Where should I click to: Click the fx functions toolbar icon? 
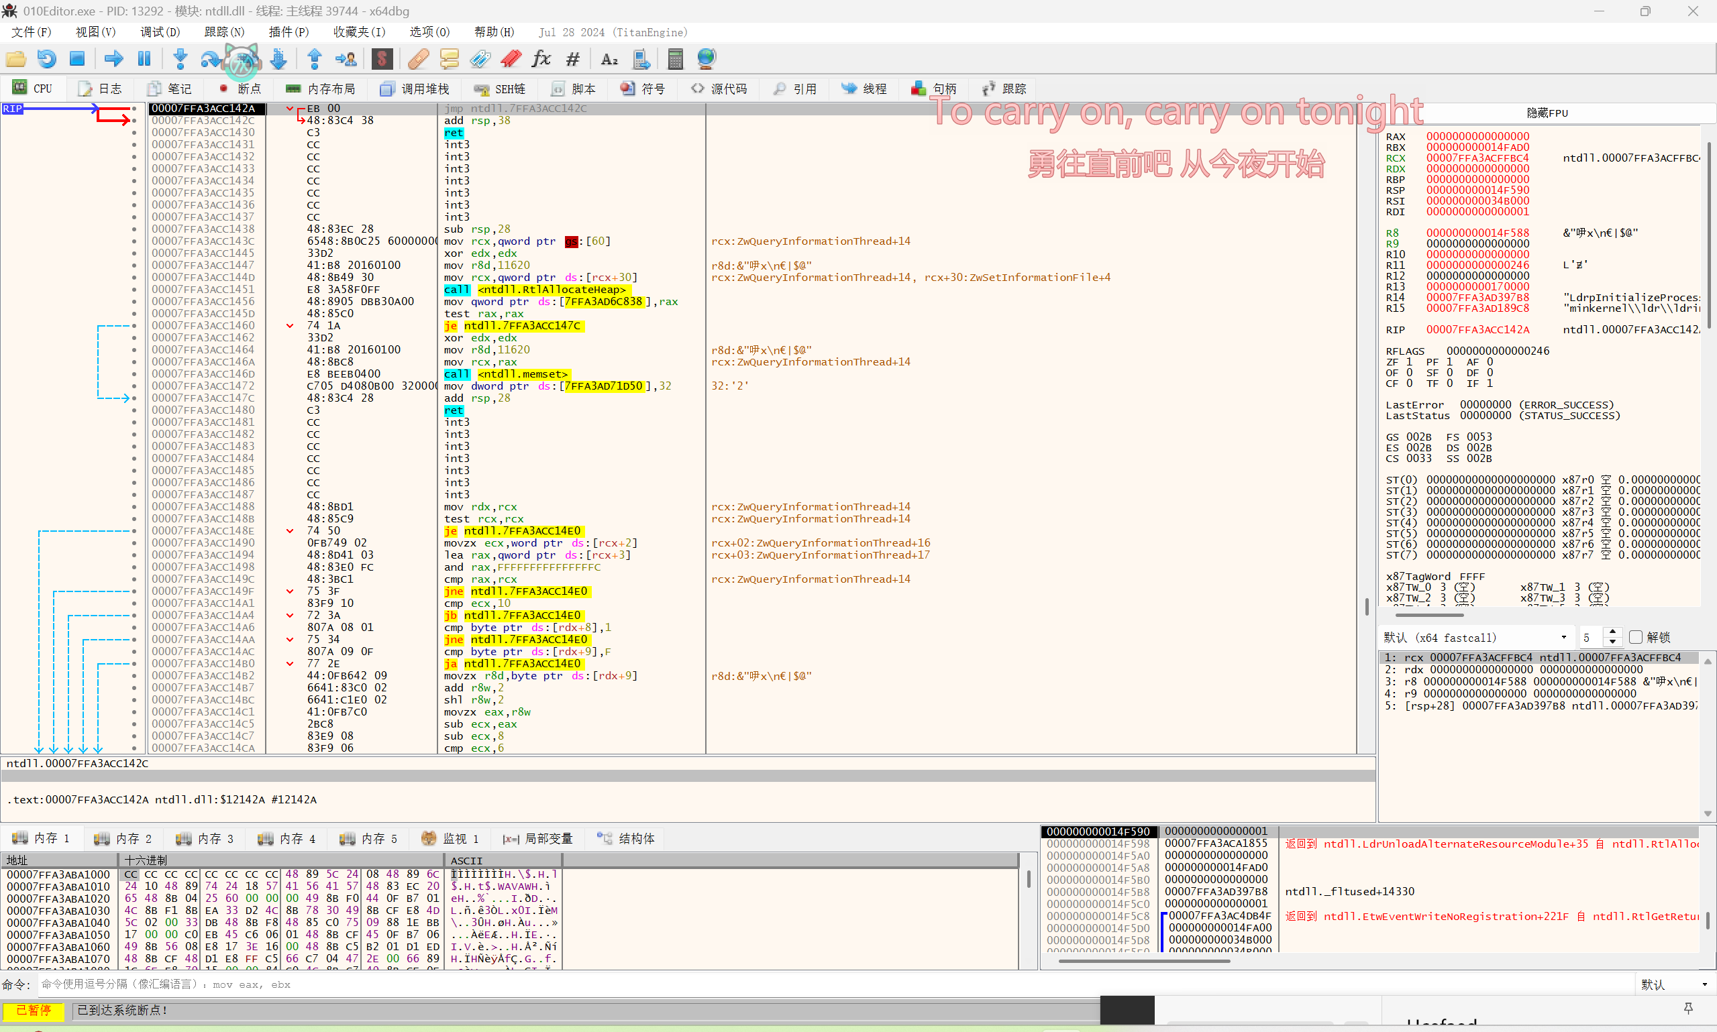point(541,59)
